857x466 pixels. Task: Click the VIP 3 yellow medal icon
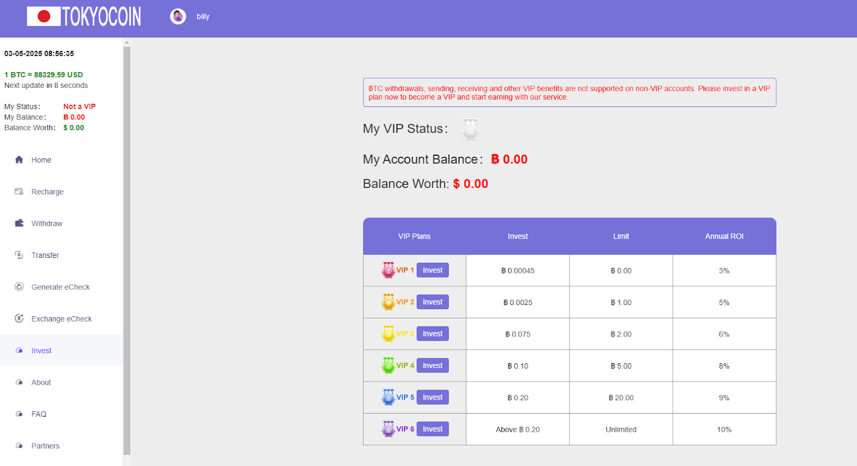coord(388,334)
